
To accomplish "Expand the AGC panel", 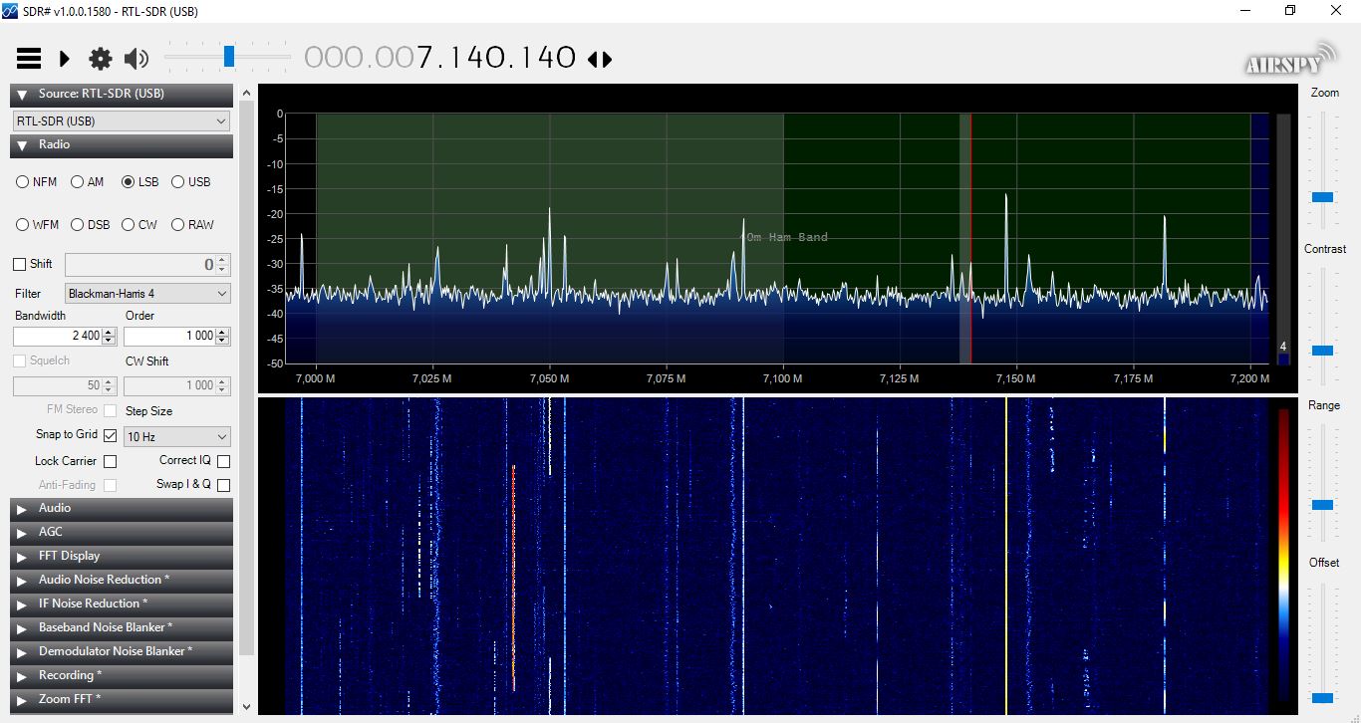I will [x=122, y=532].
